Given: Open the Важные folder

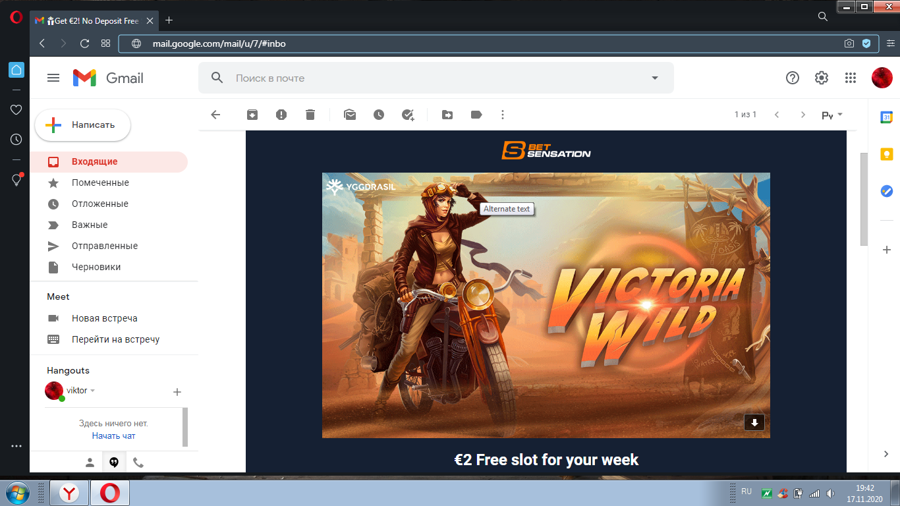Looking at the screenshot, I should (x=109, y=225).
